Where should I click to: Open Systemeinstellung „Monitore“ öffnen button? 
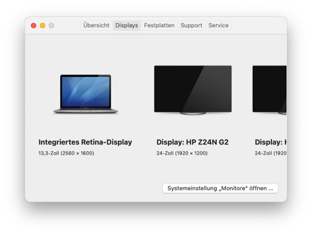220,189
